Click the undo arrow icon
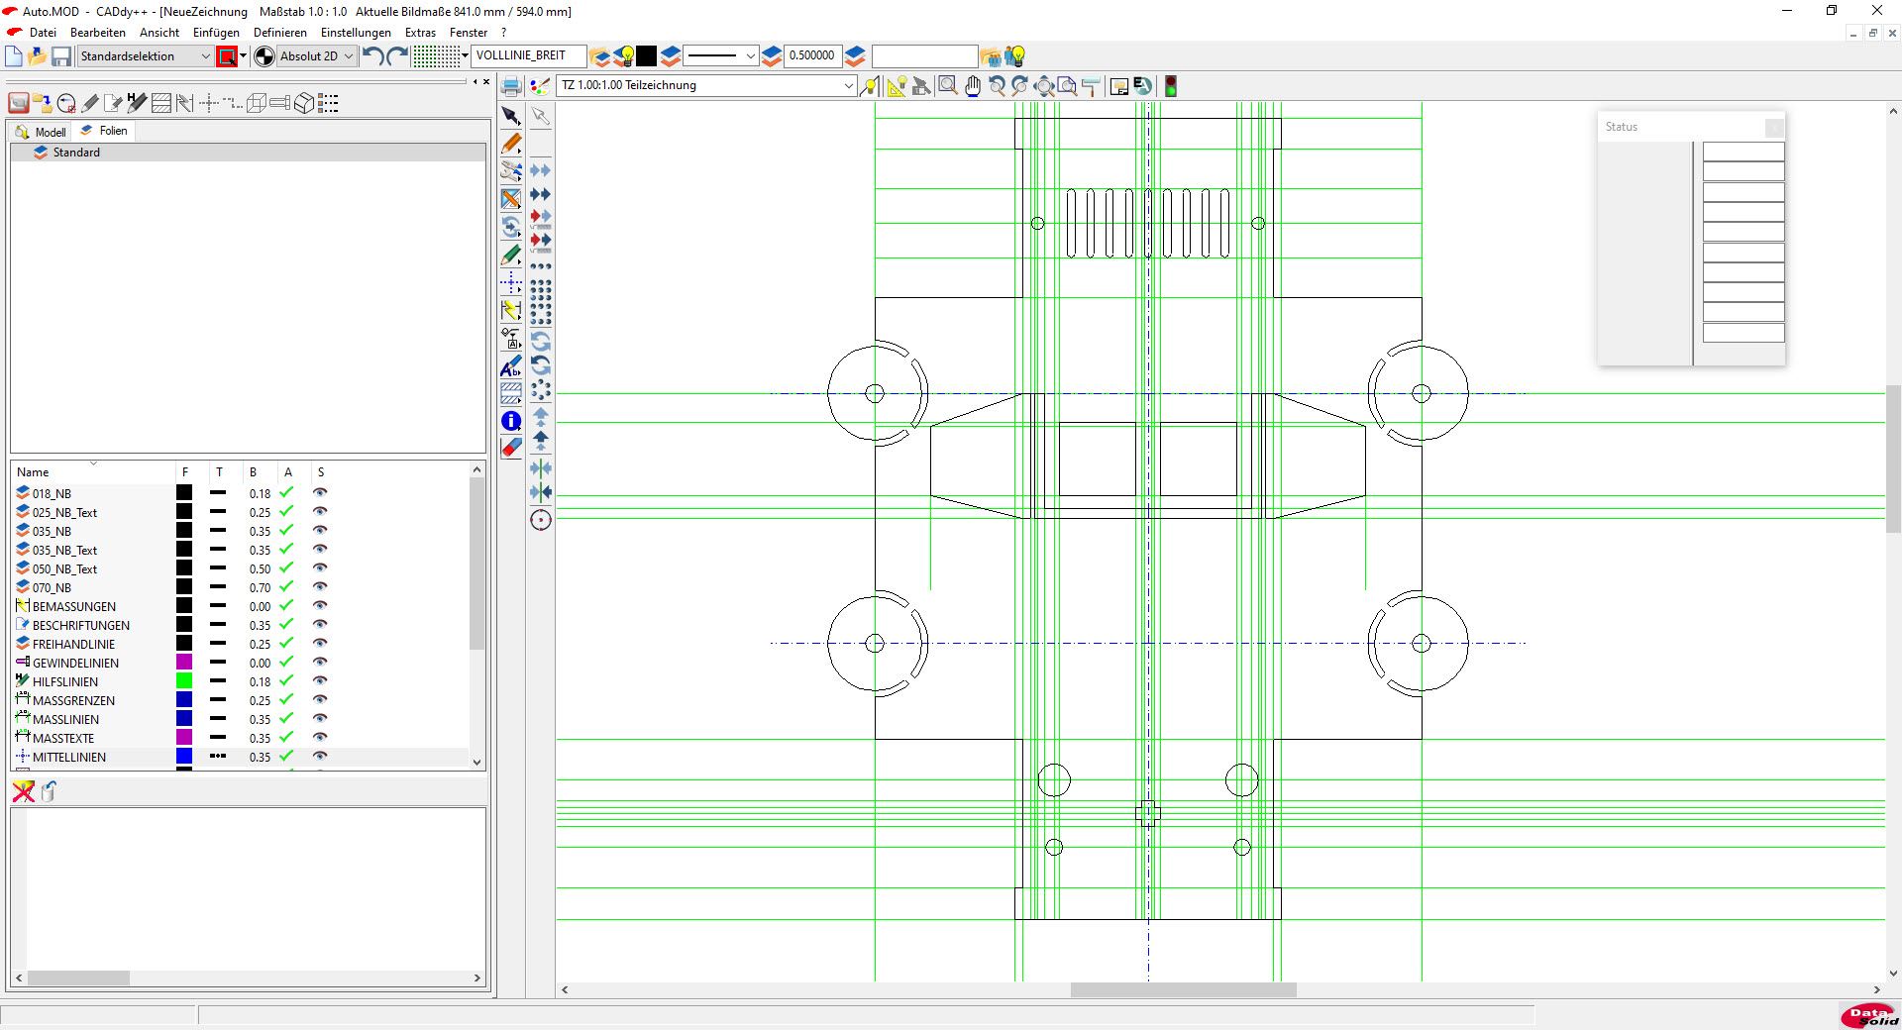The height and width of the screenshot is (1030, 1902). click(x=372, y=56)
